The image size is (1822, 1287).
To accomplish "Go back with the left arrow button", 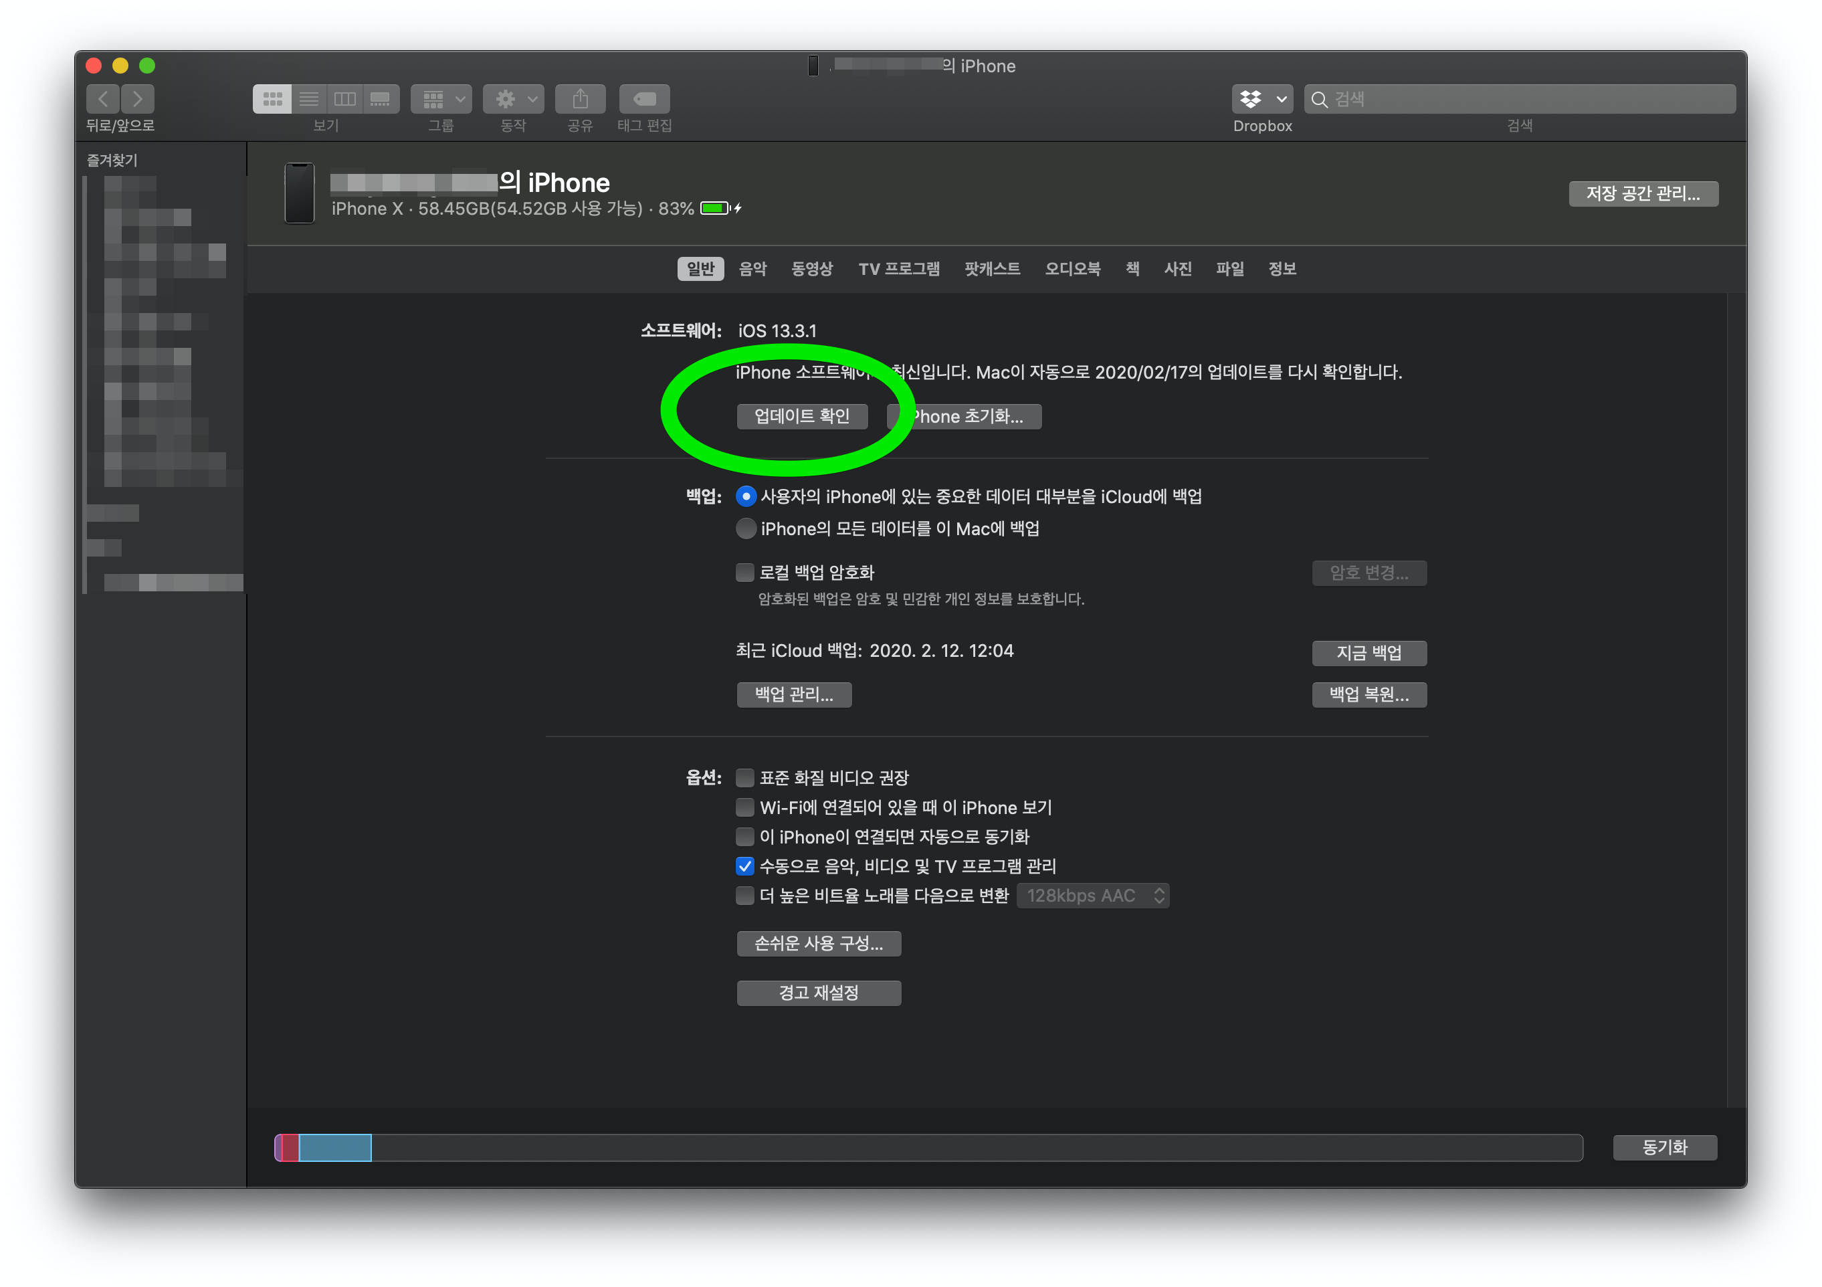I will pyautogui.click(x=103, y=99).
